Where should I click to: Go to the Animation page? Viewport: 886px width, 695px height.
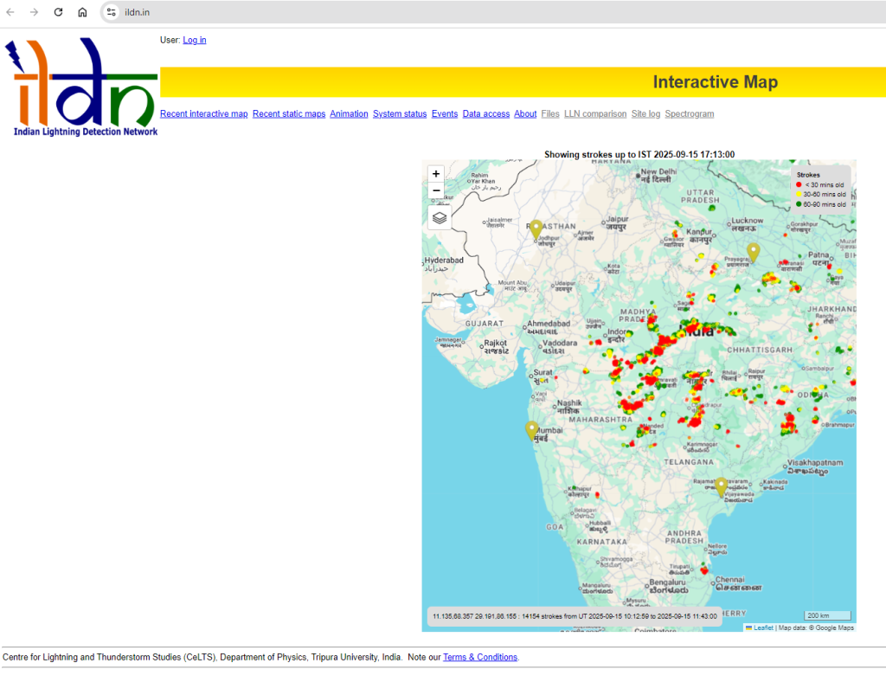[x=349, y=114]
